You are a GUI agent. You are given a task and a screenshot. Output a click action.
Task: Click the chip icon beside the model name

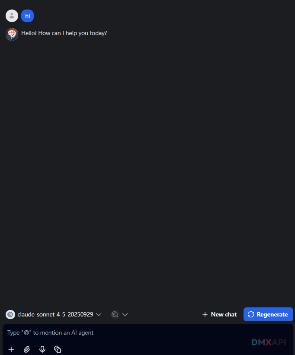(10, 314)
